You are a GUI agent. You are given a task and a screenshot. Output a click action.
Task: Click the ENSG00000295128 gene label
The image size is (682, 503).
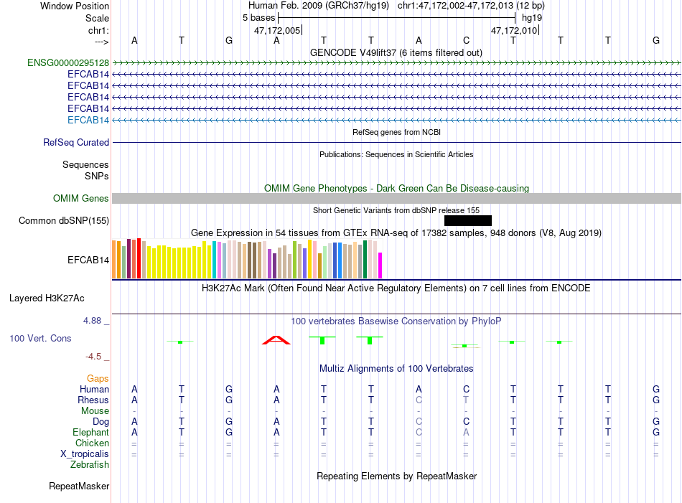pyautogui.click(x=68, y=62)
